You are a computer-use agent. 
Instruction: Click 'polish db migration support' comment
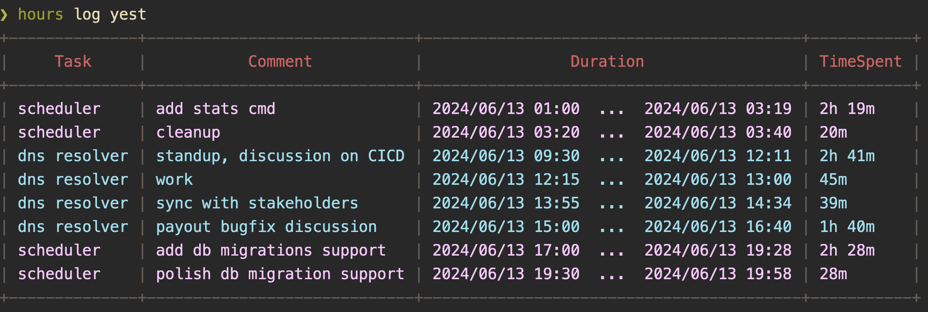pos(280,274)
